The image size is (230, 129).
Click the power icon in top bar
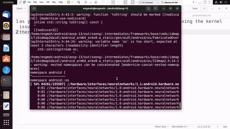point(226,2)
